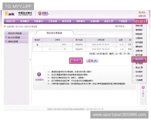The image size is (151, 121).
Task: Expand 个性配置 in the 全部功能 dropdown list
Action: [139, 80]
